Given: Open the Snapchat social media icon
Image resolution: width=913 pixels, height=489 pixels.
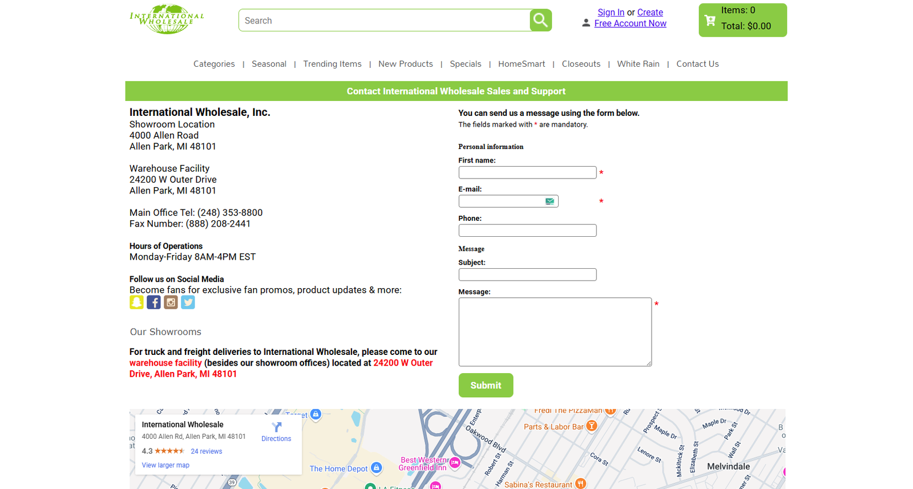Looking at the screenshot, I should click(136, 302).
